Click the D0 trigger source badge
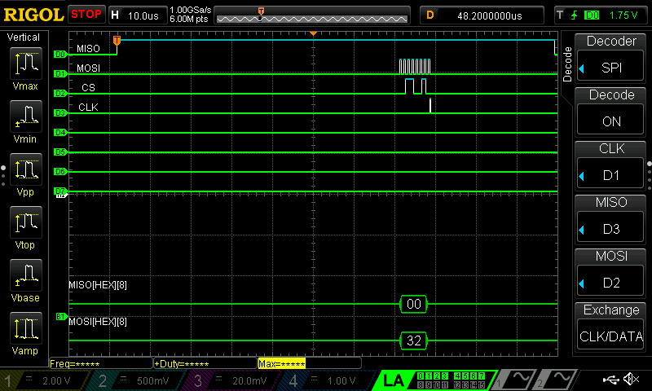Viewport: 652px width, 391px height. point(592,15)
